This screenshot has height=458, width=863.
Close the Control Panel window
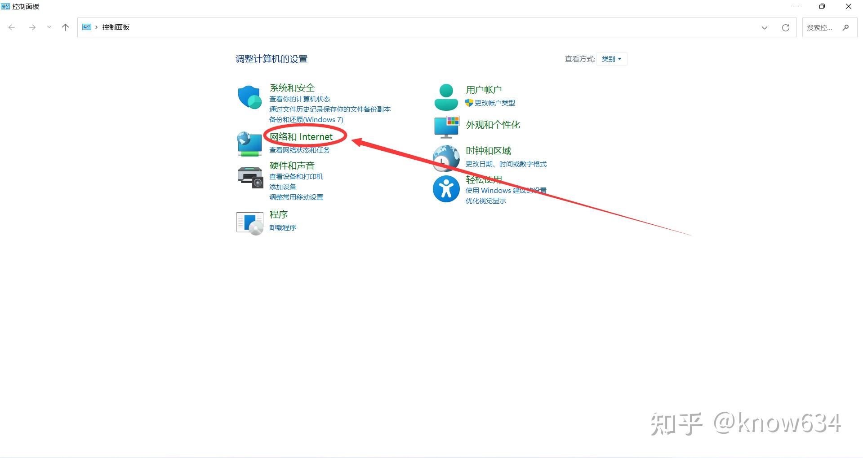pos(849,6)
